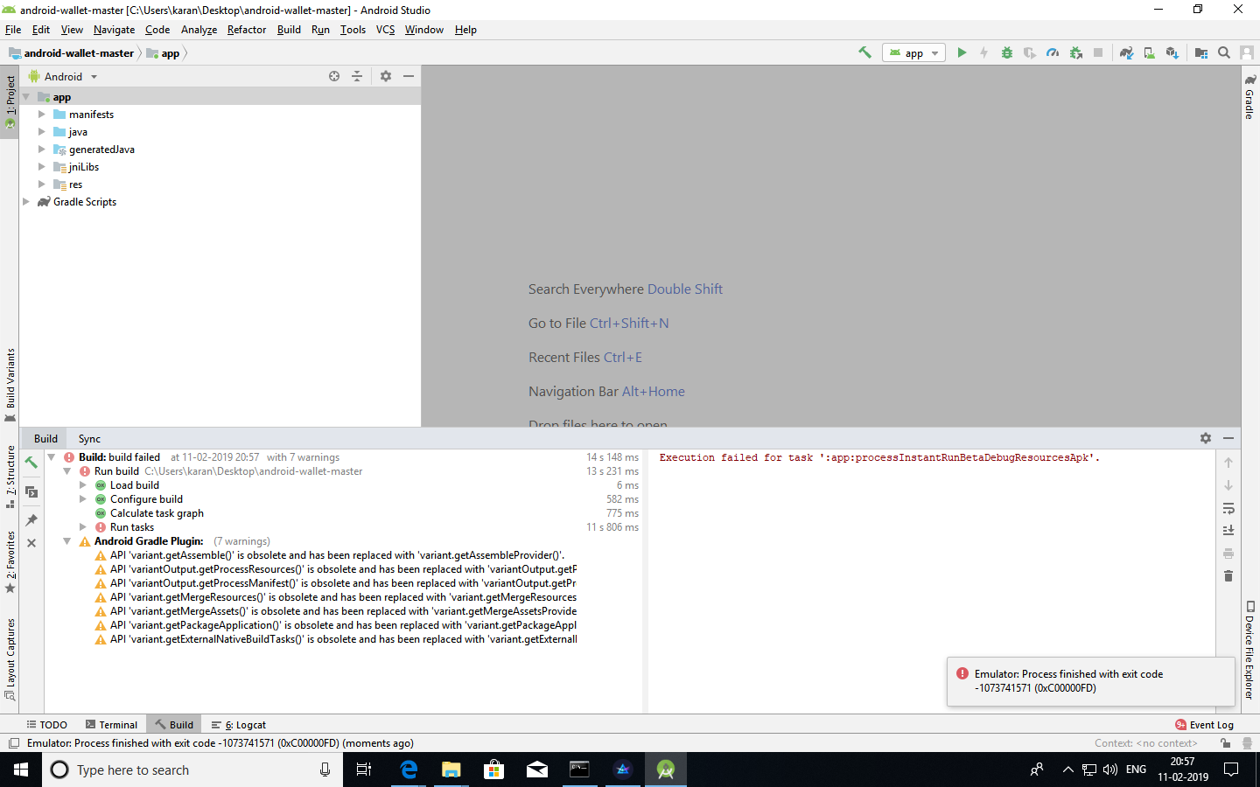Open the AVD Manager icon
This screenshot has width=1260, height=787.
coord(1149,52)
